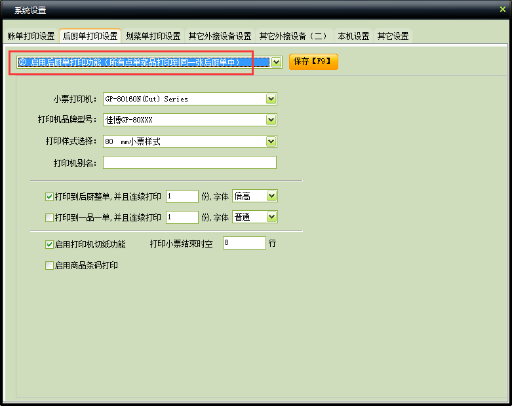This screenshot has height=406, width=512.
Task: Click the 系统设置 window title
Action: click(x=30, y=10)
